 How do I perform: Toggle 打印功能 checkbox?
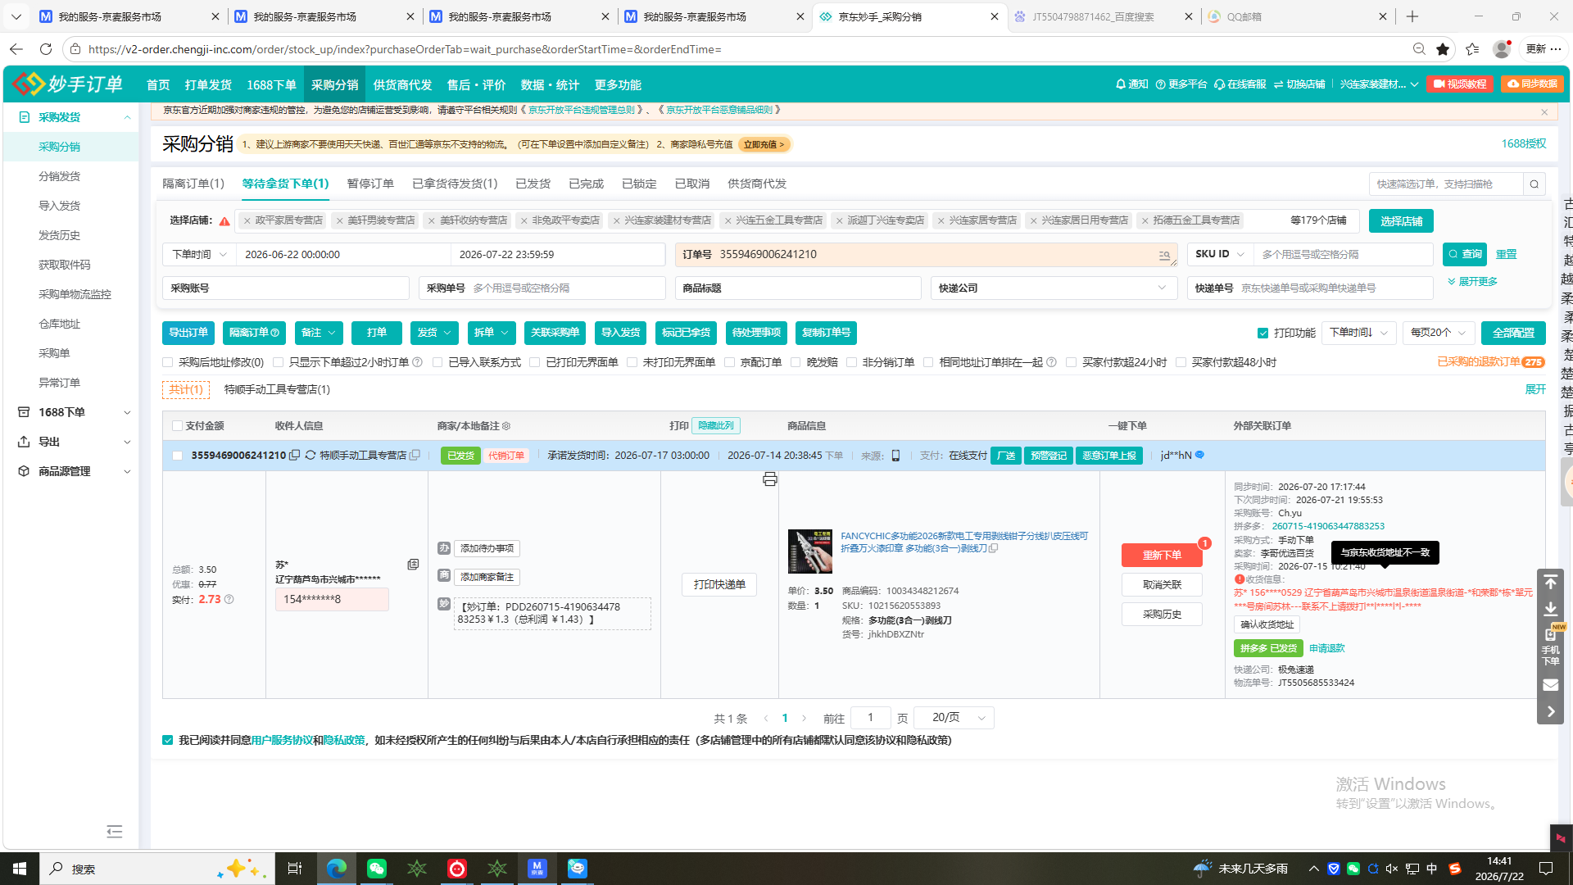(1262, 333)
